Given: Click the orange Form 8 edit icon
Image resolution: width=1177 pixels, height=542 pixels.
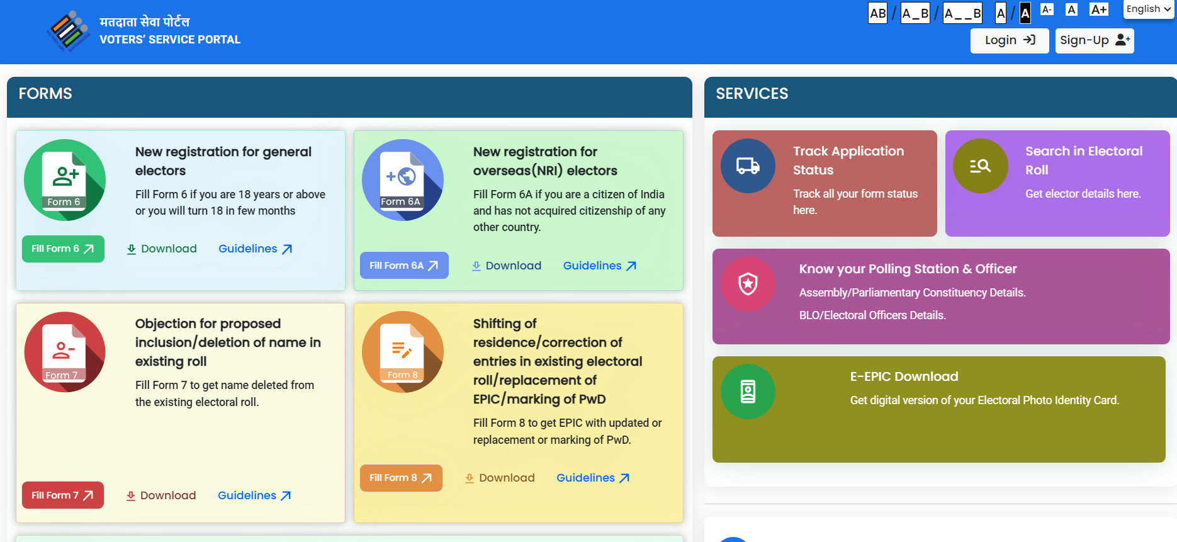Looking at the screenshot, I should (x=402, y=352).
